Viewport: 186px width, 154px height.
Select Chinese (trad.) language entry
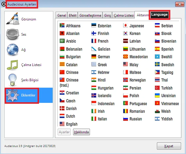coord(69,82)
